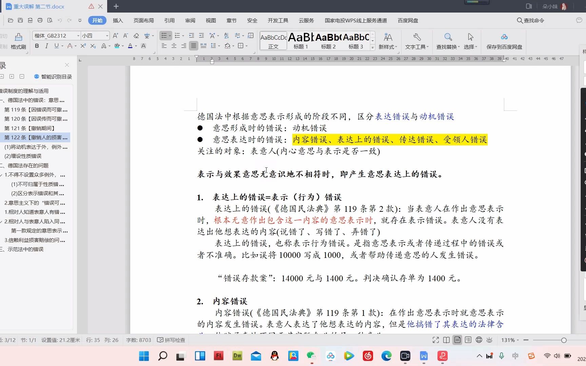Open outline item 三、示范法中的错误
Viewport: 586px width, 366px height.
click(x=22, y=249)
